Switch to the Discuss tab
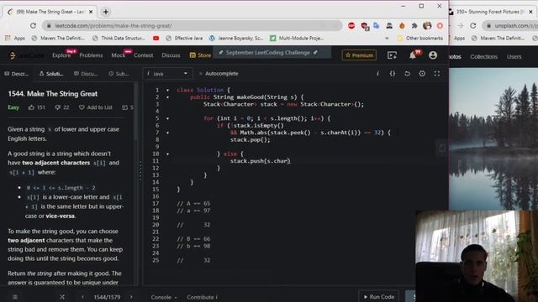The height and width of the screenshot is (302, 538). point(86,74)
